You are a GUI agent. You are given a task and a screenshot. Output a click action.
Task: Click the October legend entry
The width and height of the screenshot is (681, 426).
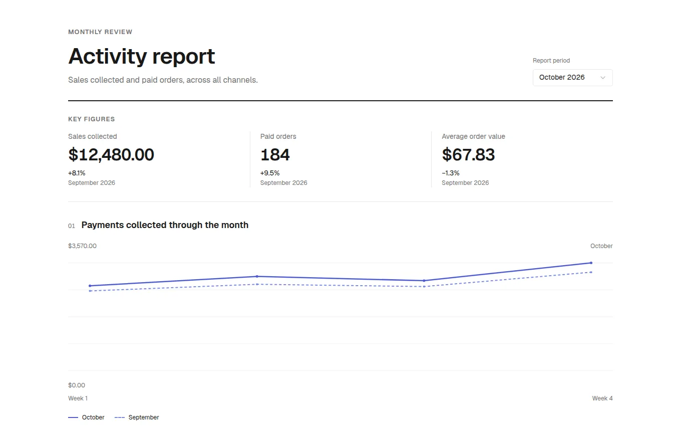[86, 417]
